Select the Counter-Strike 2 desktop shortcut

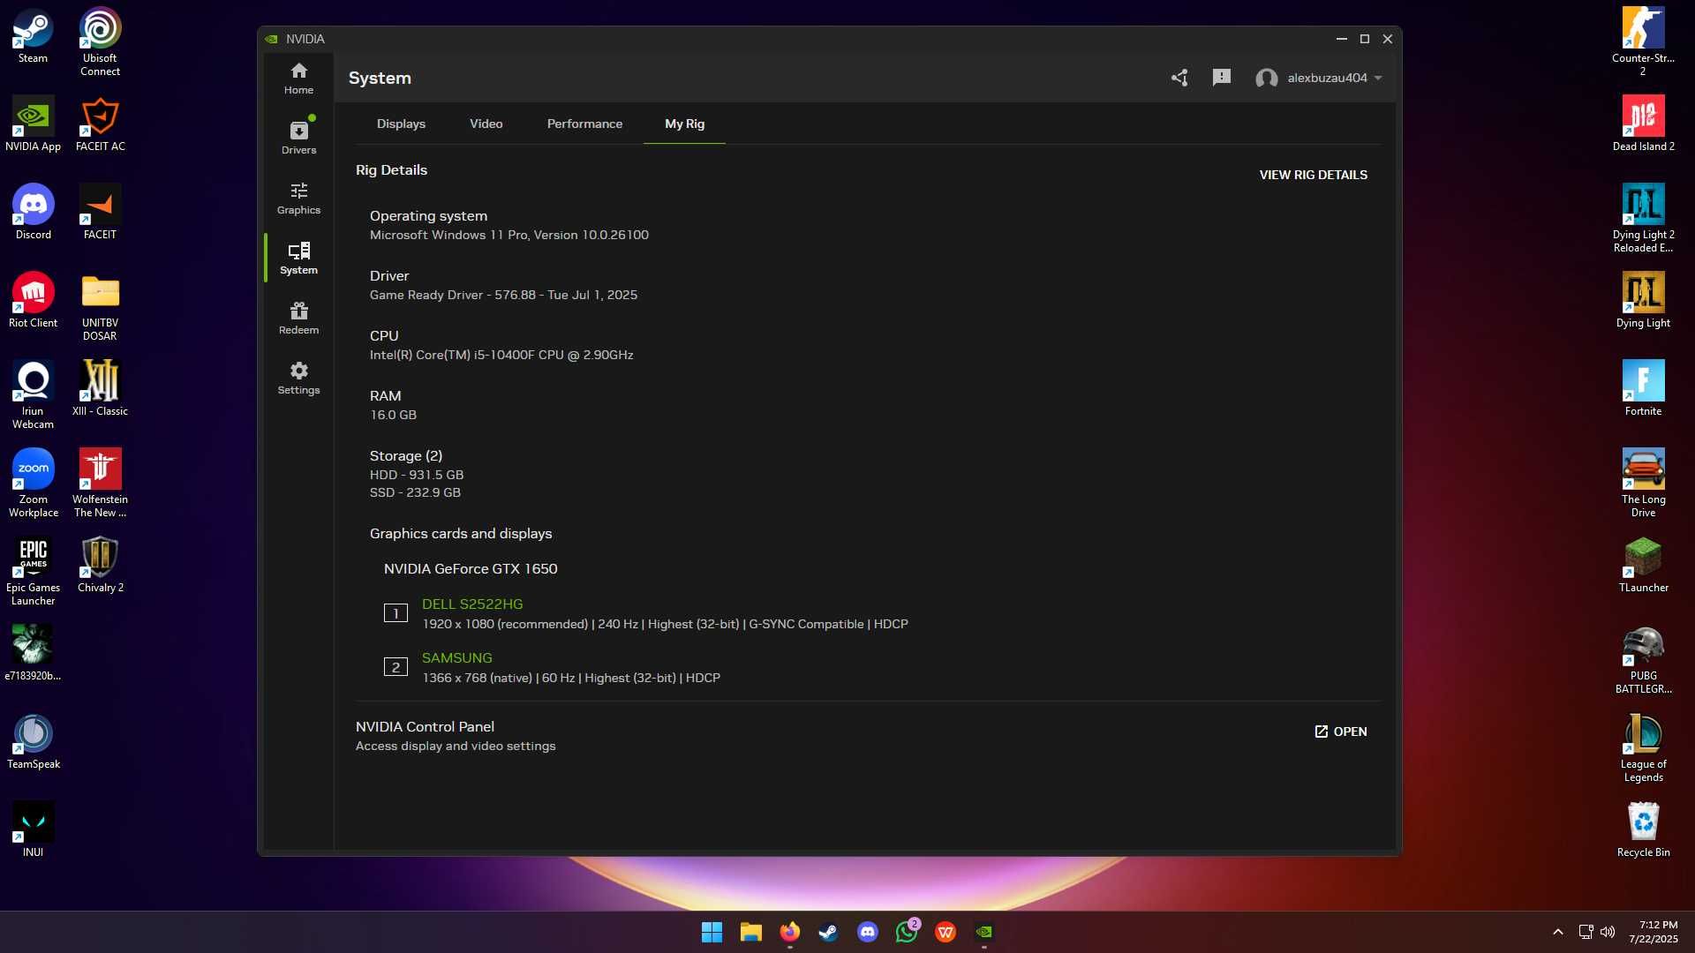click(1643, 42)
